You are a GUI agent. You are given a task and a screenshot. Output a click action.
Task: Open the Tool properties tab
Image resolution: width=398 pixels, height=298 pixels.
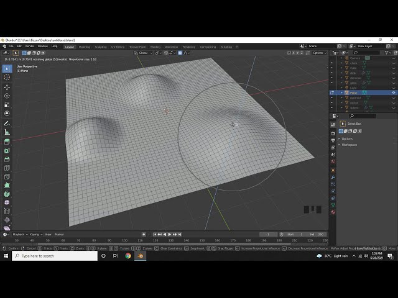(x=333, y=125)
